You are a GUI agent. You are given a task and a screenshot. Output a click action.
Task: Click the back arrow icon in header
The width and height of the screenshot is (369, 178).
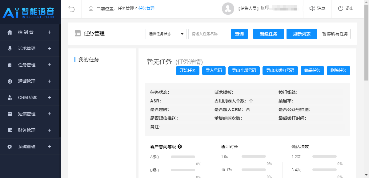tap(71, 9)
